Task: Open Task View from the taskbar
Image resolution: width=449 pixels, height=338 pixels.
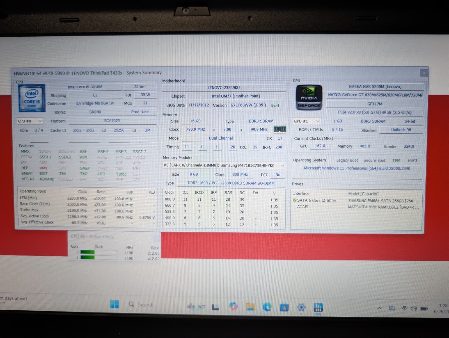Action: [x=215, y=307]
